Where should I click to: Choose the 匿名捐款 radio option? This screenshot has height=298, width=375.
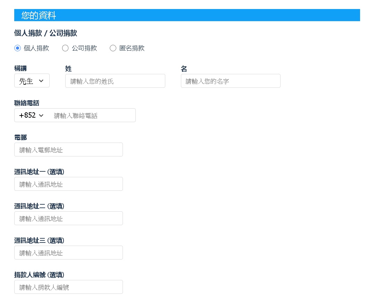click(113, 48)
